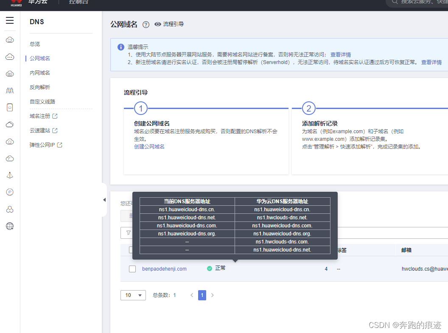Click the ns1.hwclouds-dns.com. cell in tooltip
The height and width of the screenshot is (333, 448).
282,242
